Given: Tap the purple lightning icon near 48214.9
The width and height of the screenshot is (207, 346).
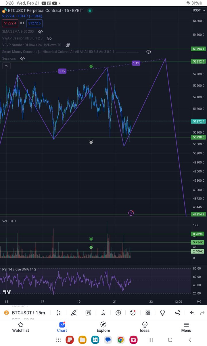Looking at the screenshot, I should pyautogui.click(x=131, y=213).
